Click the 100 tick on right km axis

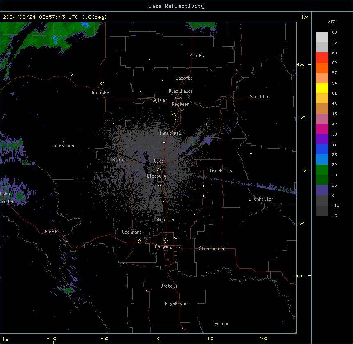[x=301, y=65]
